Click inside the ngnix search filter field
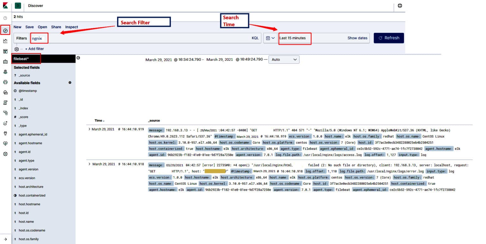The image size is (486, 244). coord(39,38)
